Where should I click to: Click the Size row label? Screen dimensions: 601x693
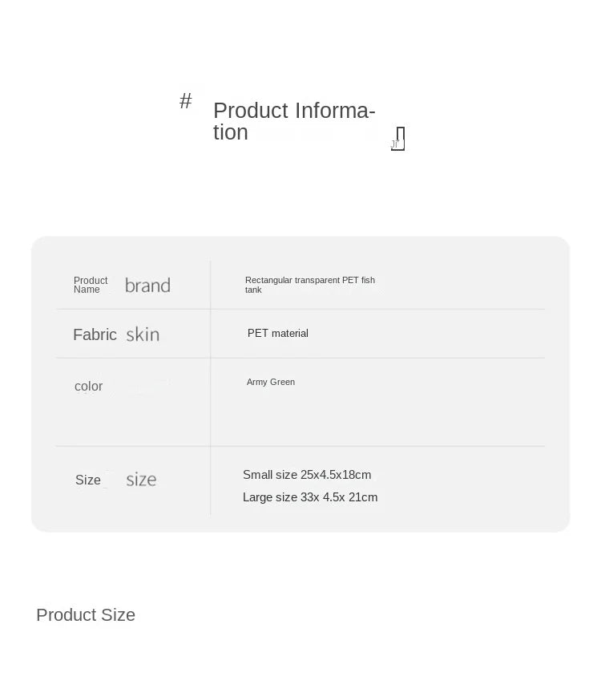pyautogui.click(x=88, y=480)
